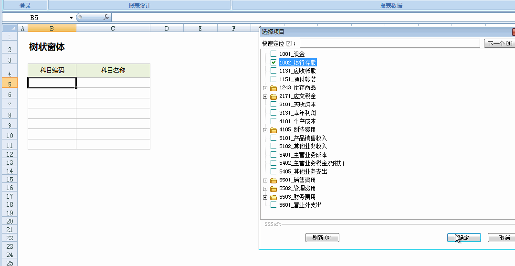The height and width of the screenshot is (266, 515).
Task: Enable the 1151_预付帐款 checkbox
Action: click(x=273, y=79)
